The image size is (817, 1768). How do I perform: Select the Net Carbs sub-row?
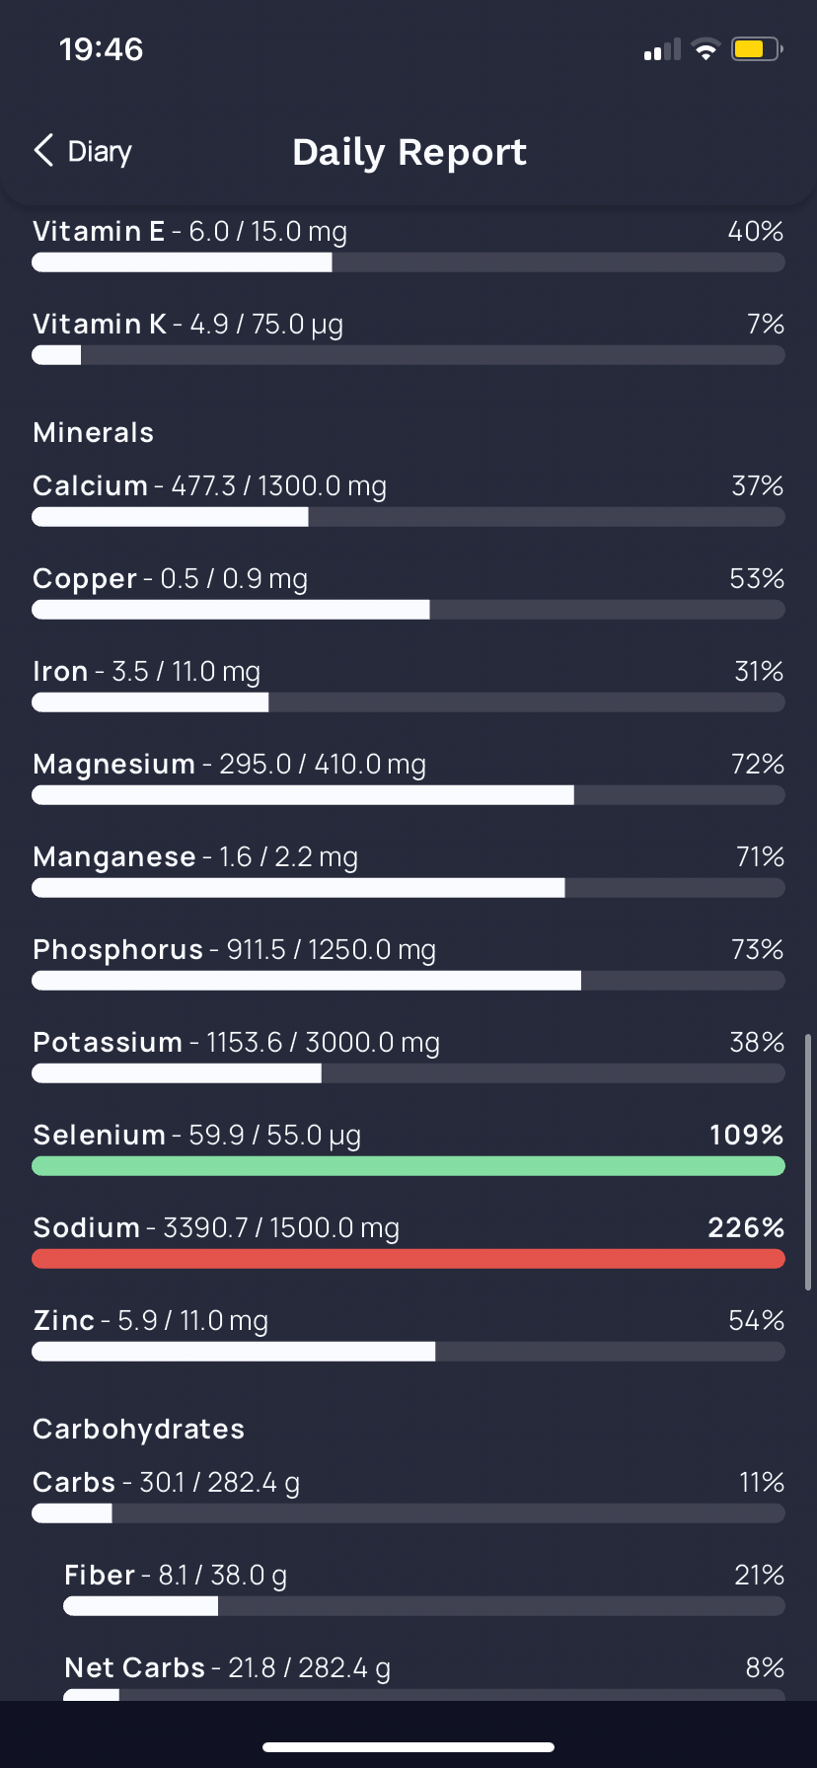[424, 1677]
